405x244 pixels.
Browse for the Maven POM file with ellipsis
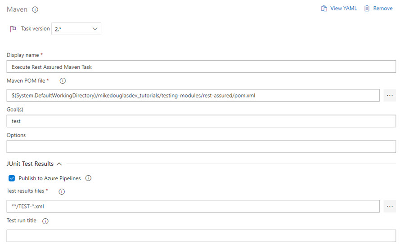(390, 95)
